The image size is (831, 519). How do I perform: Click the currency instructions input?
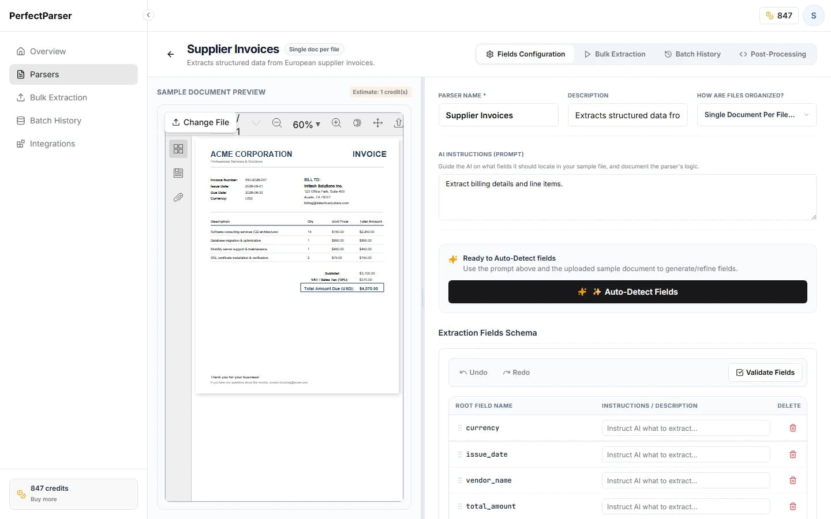click(686, 428)
